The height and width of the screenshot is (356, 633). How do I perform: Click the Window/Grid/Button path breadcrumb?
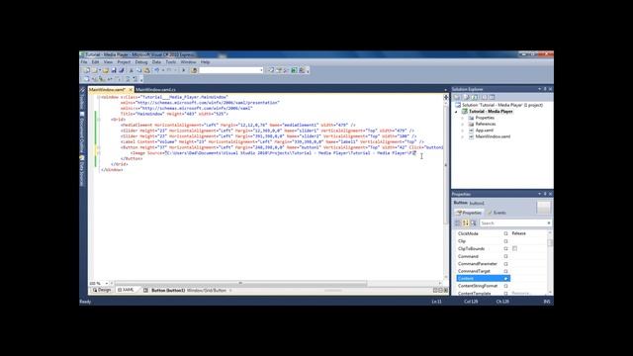[x=207, y=291]
